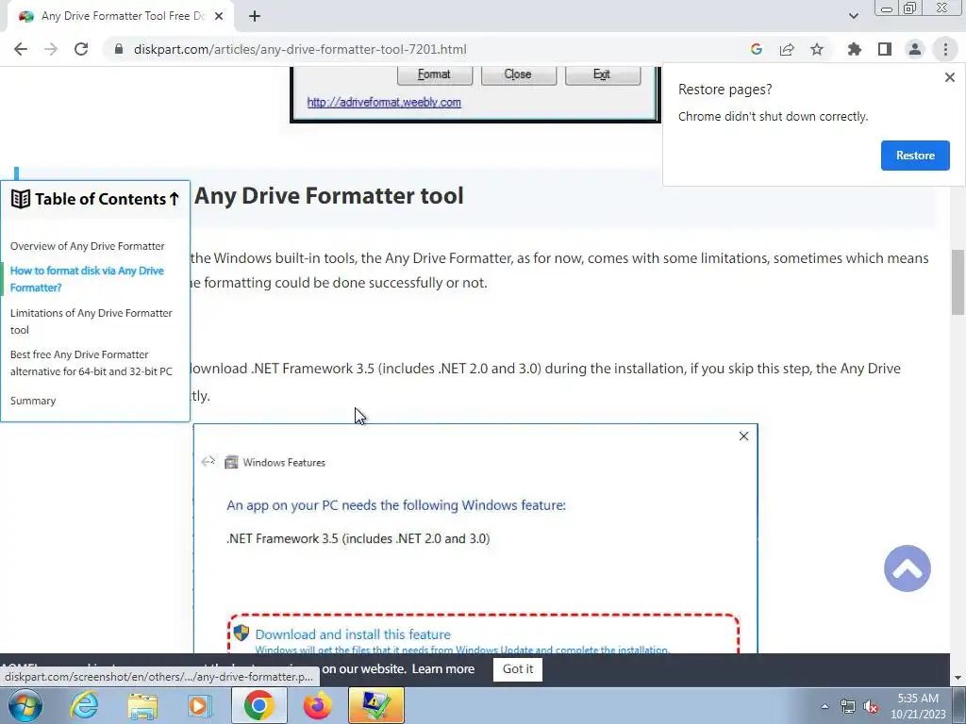Viewport: 966px width, 724px height.
Task: Click the Exit button in the screenshot
Action: [602, 74]
